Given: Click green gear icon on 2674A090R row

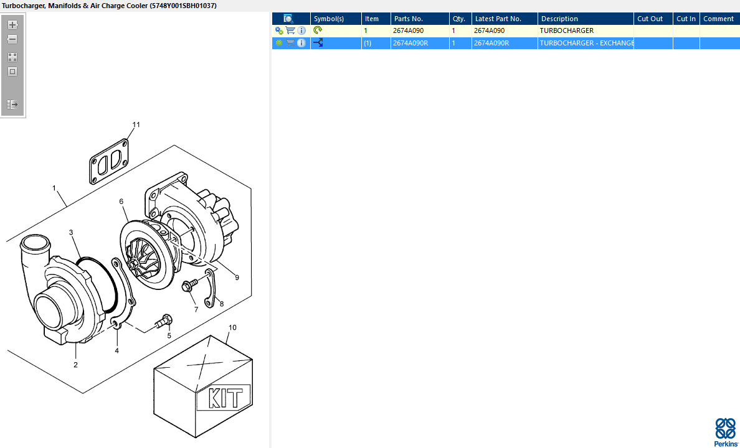Looking at the screenshot, I should (x=279, y=43).
